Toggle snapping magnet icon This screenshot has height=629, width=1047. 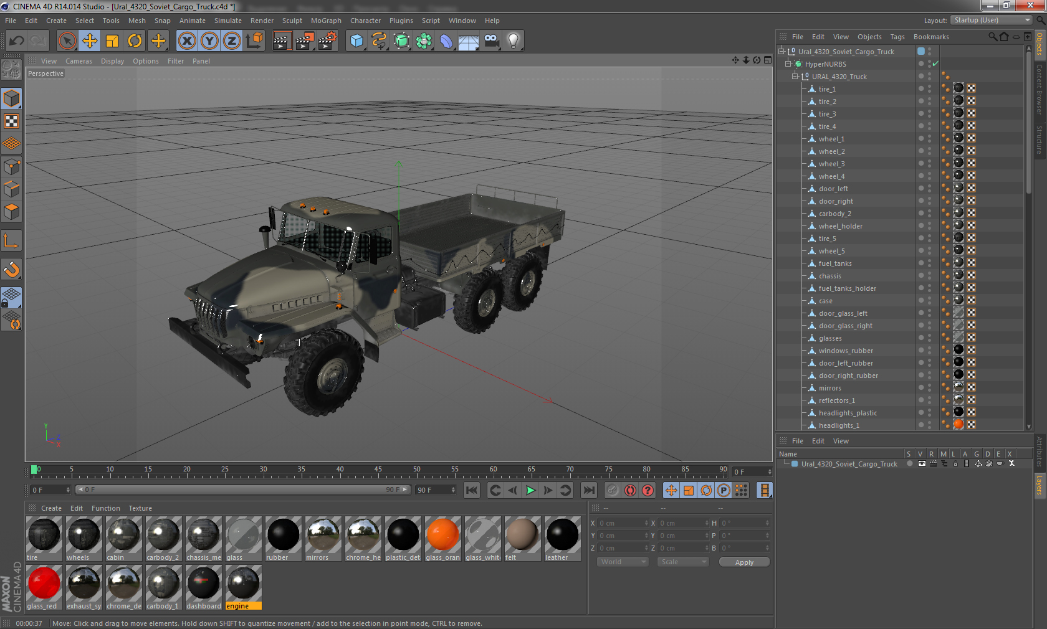[x=11, y=269]
